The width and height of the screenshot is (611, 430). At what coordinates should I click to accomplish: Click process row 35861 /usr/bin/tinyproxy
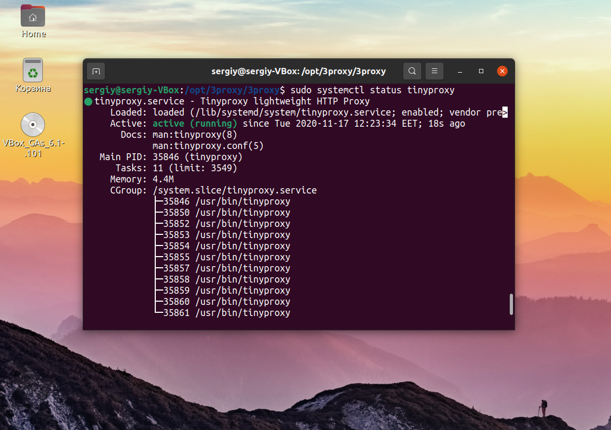(227, 313)
